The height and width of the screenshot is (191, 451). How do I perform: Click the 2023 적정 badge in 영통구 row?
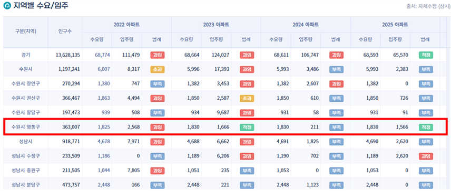coord(247,127)
